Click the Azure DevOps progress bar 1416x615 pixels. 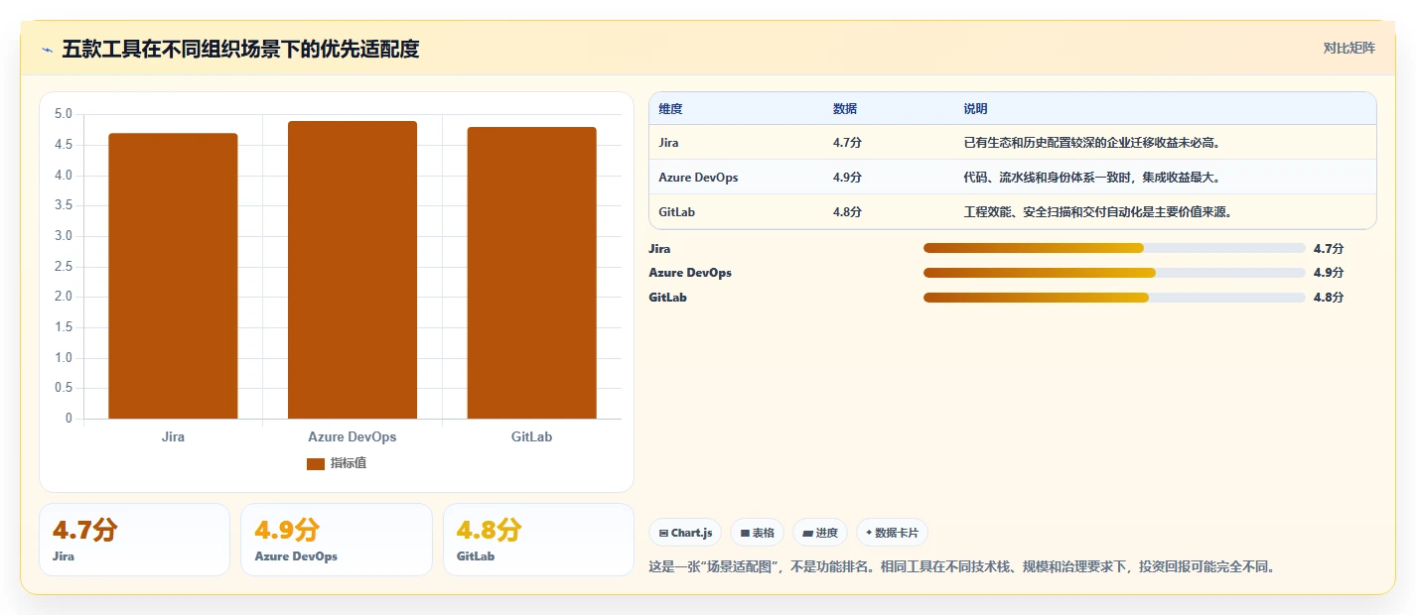[x=1114, y=273]
